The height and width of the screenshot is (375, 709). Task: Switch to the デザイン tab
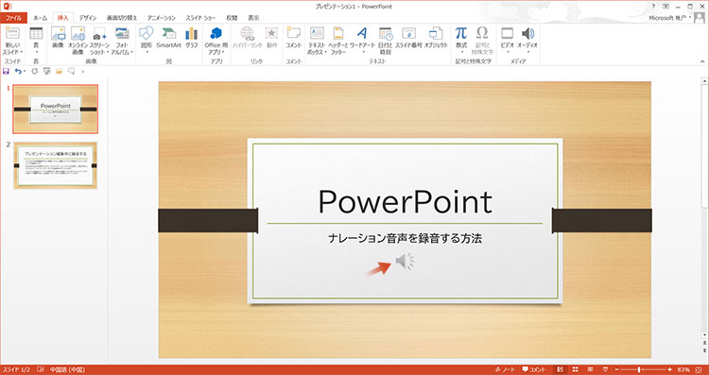[x=88, y=18]
